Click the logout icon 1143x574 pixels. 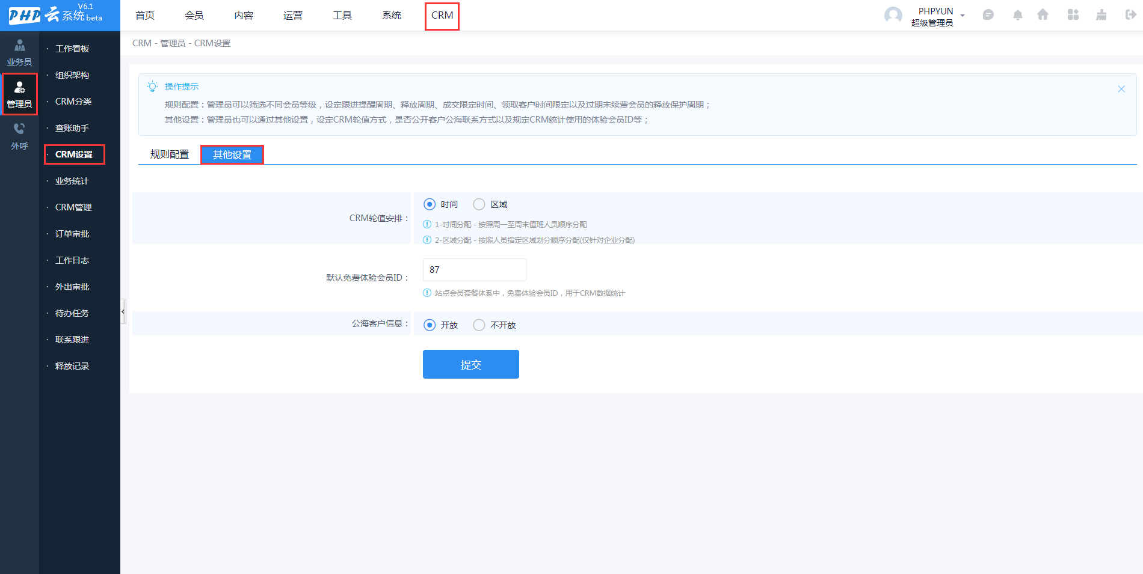tap(1130, 15)
